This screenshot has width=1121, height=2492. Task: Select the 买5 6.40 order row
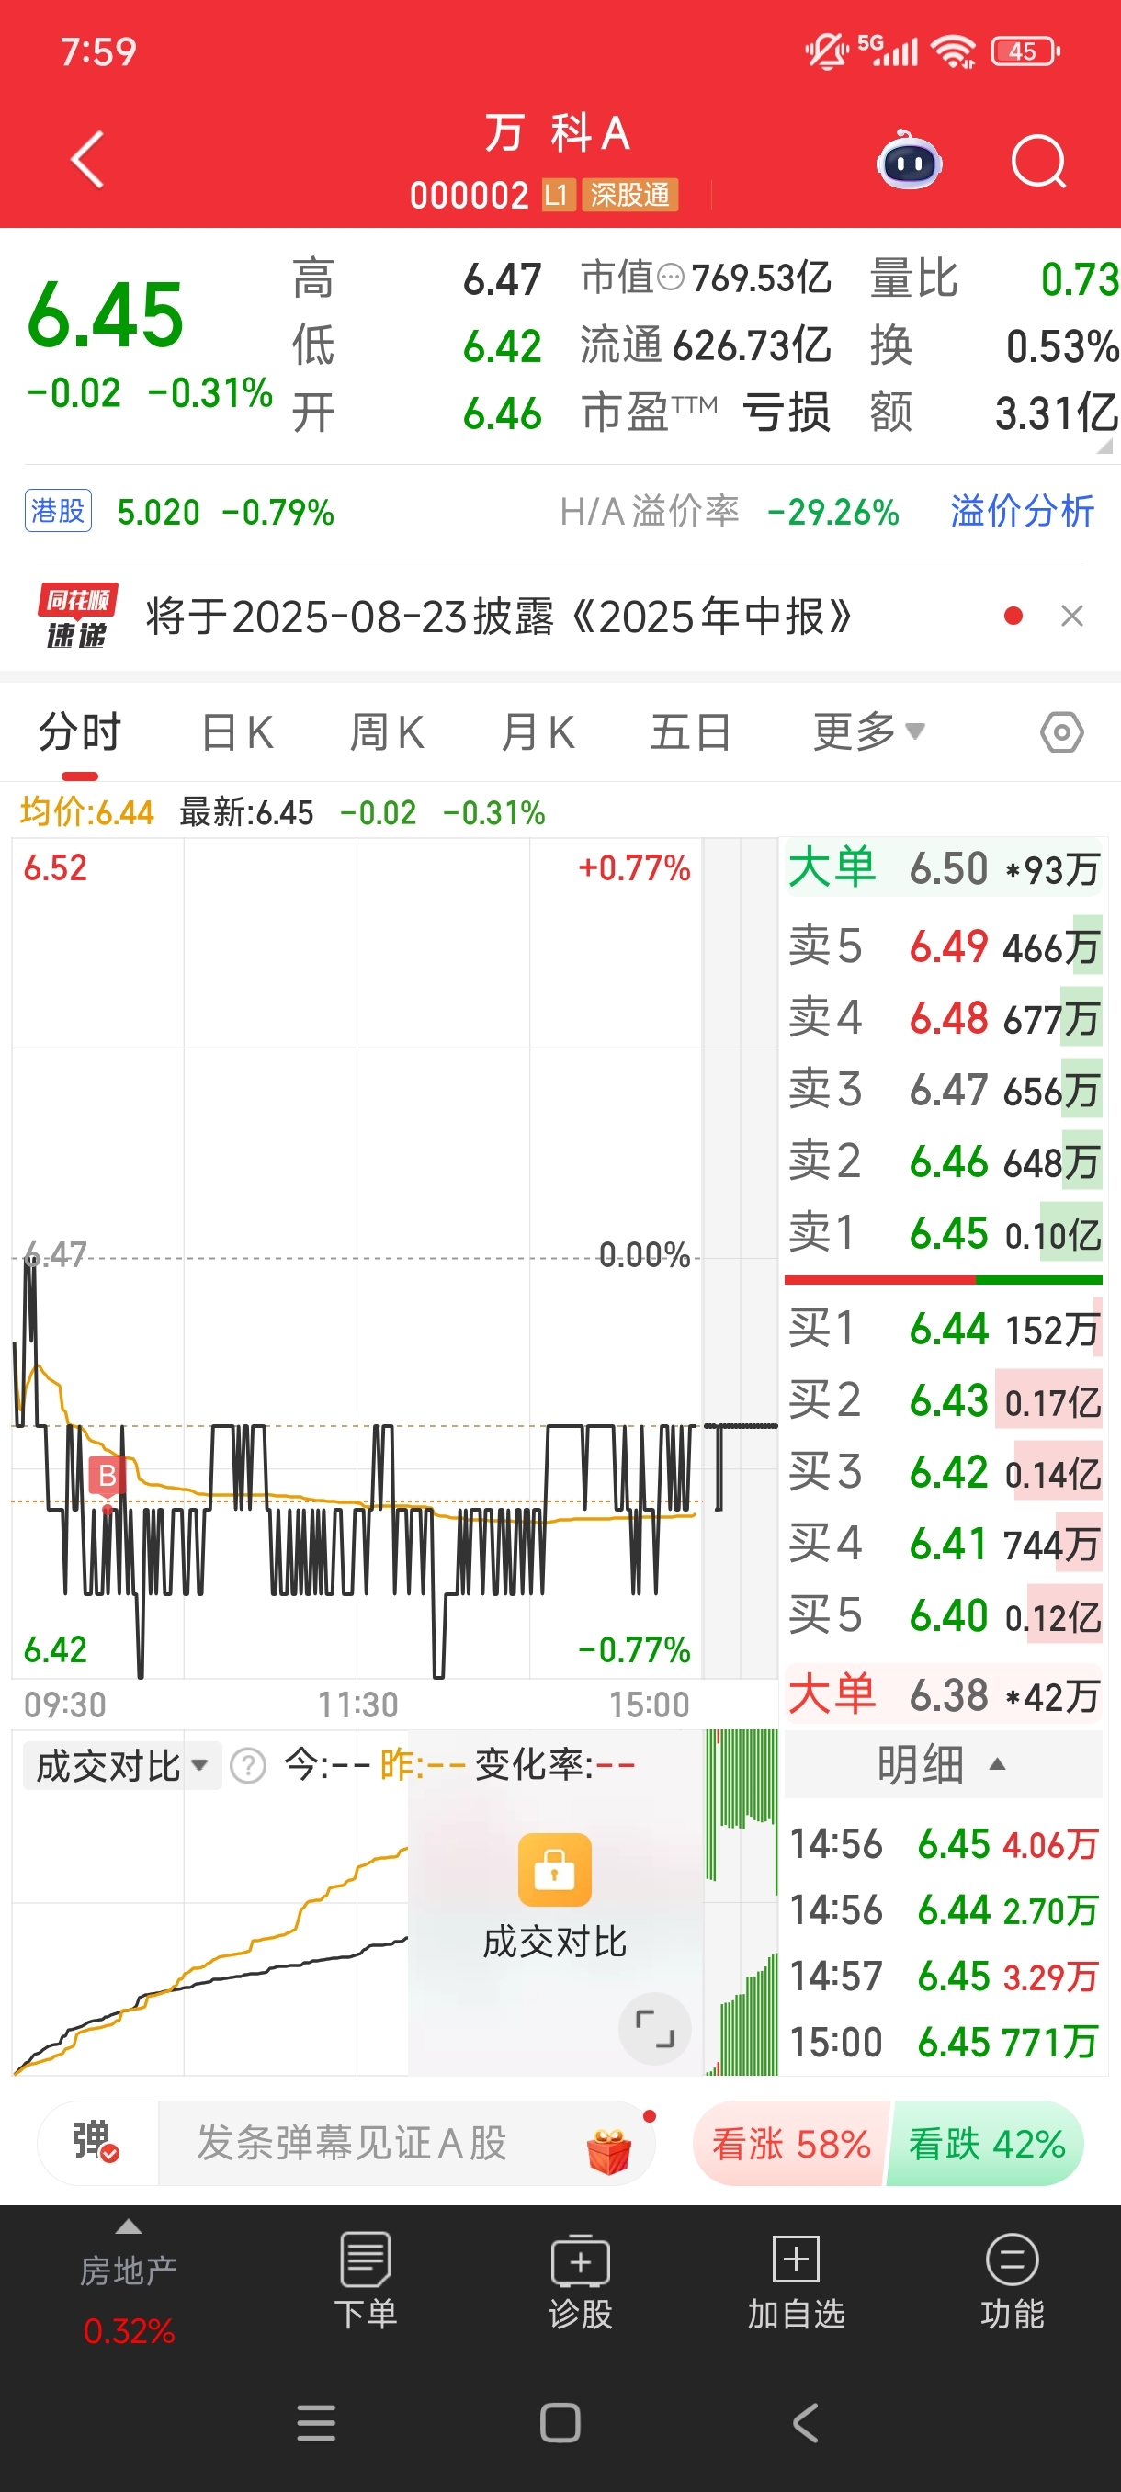(x=943, y=1614)
